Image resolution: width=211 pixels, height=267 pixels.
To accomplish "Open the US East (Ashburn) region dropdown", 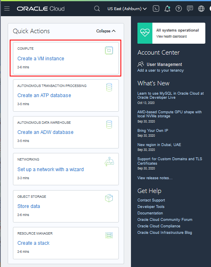I will click(127, 8).
